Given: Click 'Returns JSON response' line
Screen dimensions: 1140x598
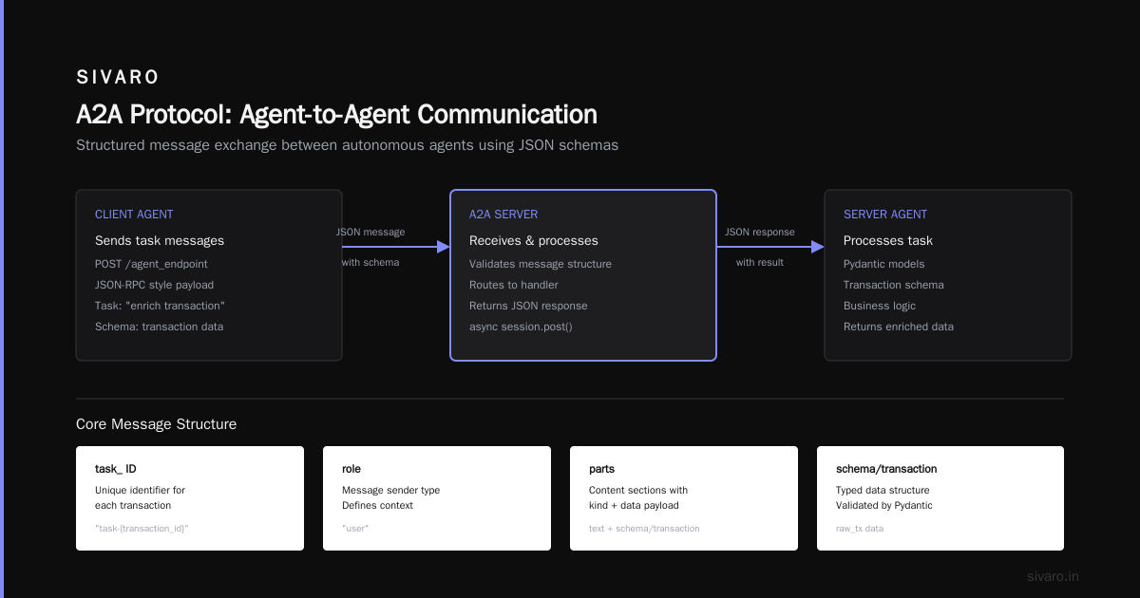Looking at the screenshot, I should pyautogui.click(x=528, y=306).
